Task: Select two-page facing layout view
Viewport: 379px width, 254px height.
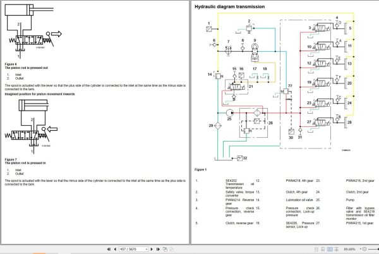Action: coord(330,249)
